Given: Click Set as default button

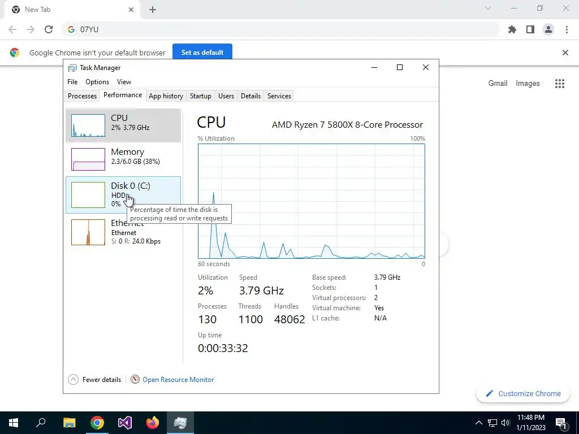Looking at the screenshot, I should click(202, 53).
